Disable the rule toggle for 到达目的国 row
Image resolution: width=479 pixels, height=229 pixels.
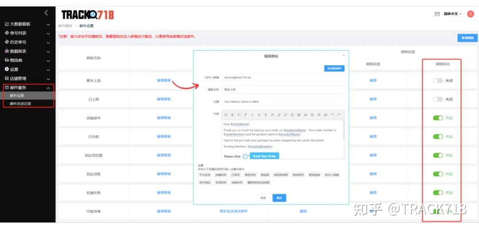(x=438, y=155)
